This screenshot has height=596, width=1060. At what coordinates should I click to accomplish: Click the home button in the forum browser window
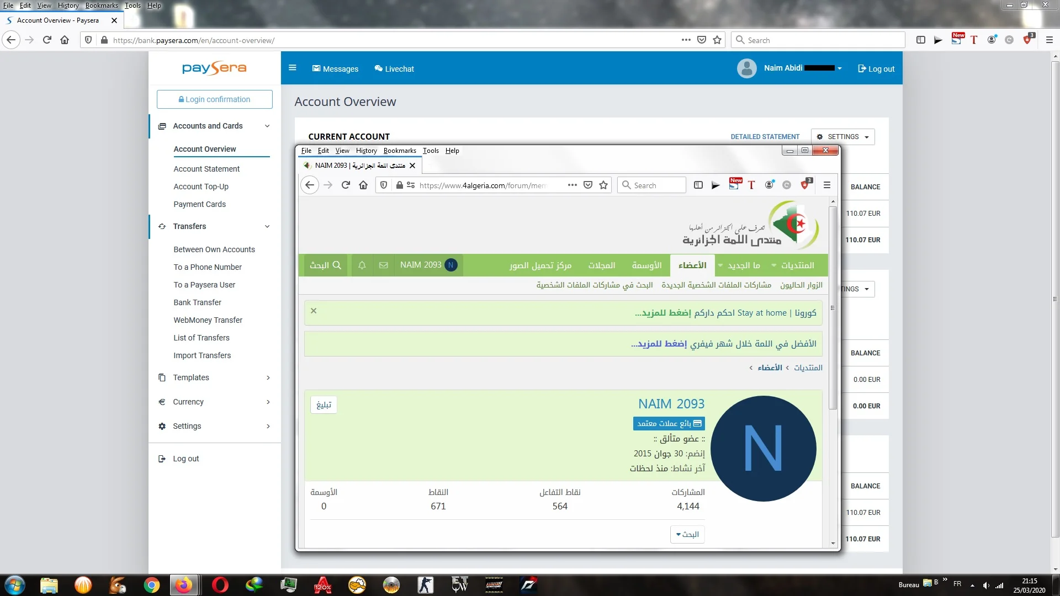(x=363, y=185)
